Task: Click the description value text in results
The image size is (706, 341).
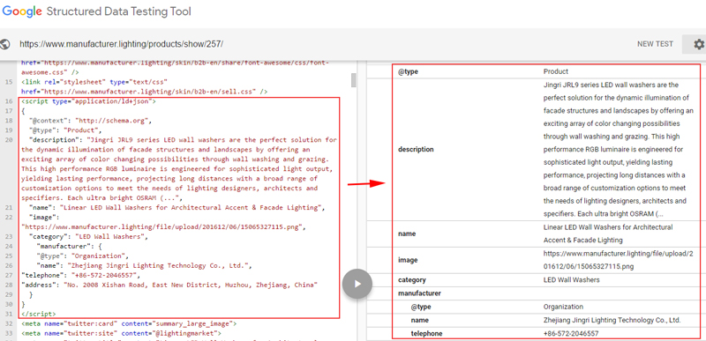Action: tap(619, 149)
